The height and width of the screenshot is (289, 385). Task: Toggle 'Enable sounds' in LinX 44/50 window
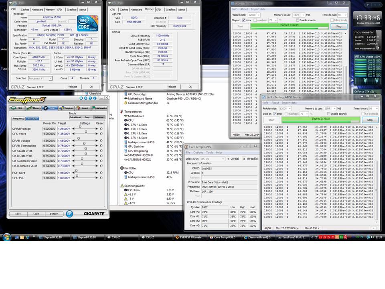pyautogui.click(x=328, y=114)
